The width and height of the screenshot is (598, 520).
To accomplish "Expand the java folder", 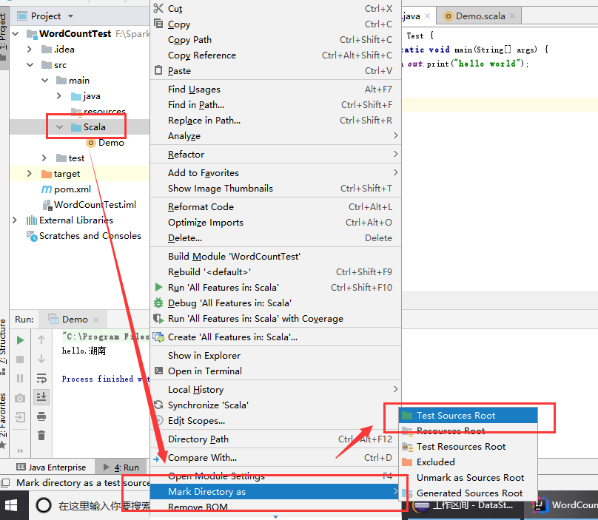I will coord(59,95).
